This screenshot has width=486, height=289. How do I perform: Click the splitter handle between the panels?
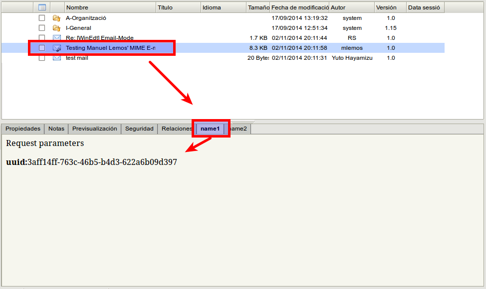click(x=243, y=122)
